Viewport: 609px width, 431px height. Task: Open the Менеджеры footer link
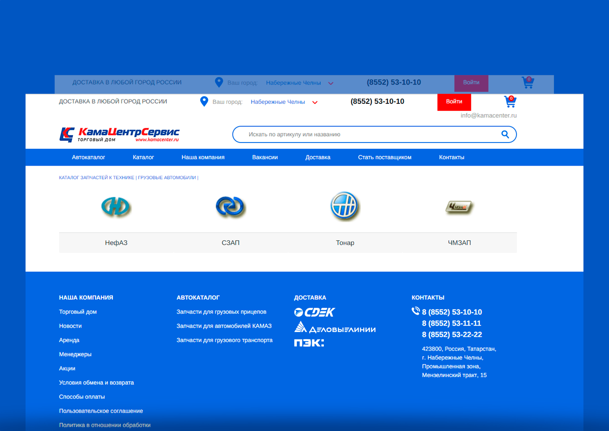(75, 354)
